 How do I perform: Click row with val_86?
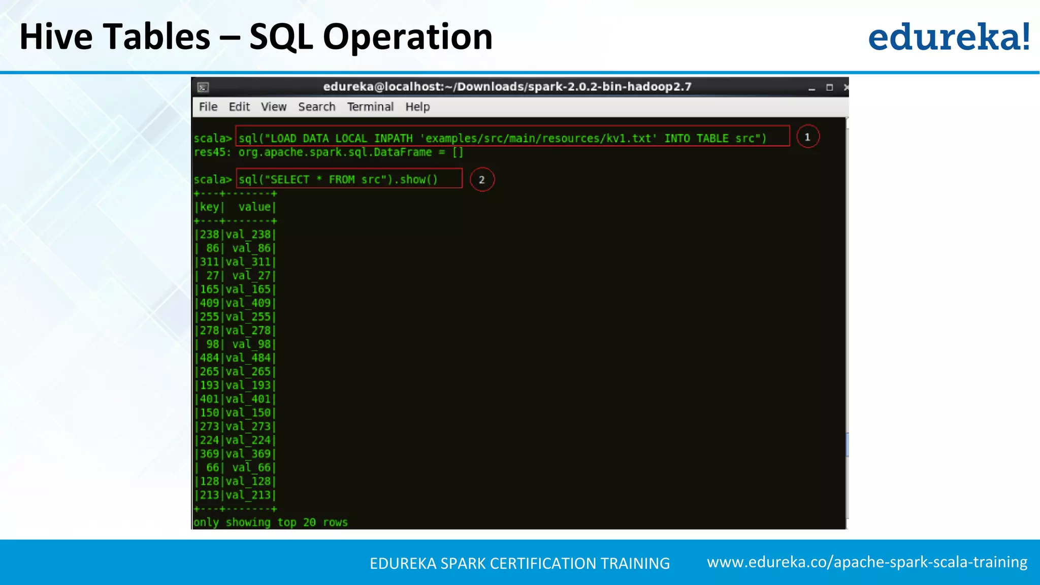coord(235,248)
